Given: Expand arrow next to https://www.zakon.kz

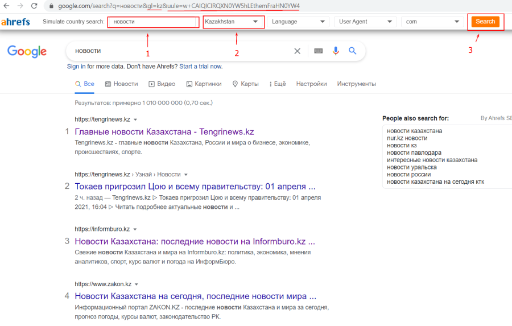Looking at the screenshot, I should pyautogui.click(x=137, y=284).
